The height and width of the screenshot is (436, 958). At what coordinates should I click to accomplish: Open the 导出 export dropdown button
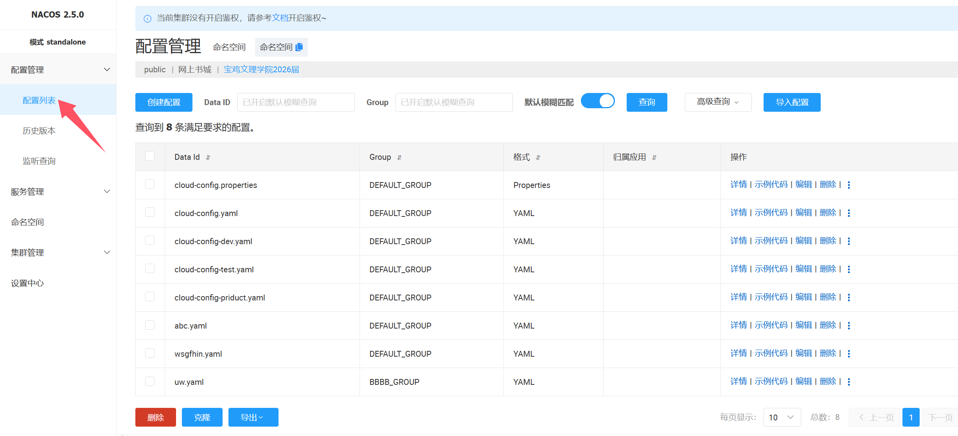[x=253, y=417]
